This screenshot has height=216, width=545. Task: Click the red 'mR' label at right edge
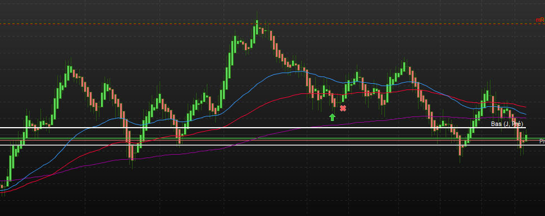tap(540, 20)
